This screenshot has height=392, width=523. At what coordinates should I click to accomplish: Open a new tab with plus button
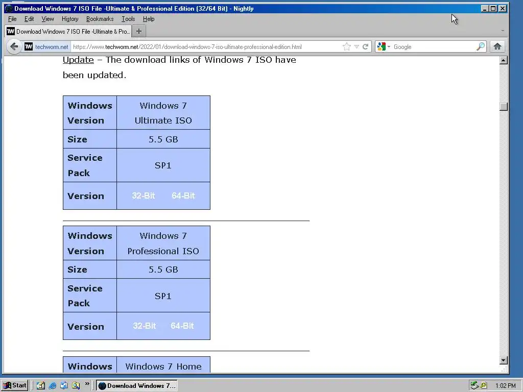click(139, 31)
